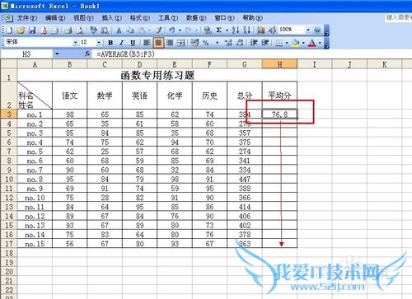Open the 格式 (Format) menu
The width and height of the screenshot is (412, 299).
coord(140,18)
